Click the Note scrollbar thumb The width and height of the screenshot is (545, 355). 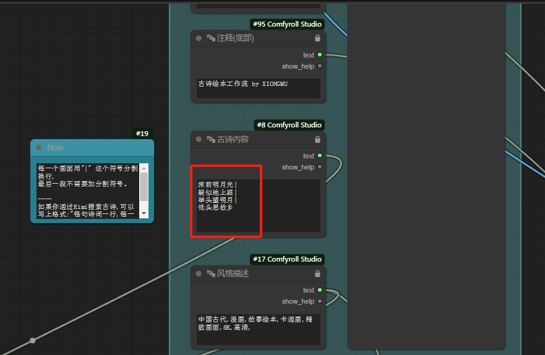(144, 187)
